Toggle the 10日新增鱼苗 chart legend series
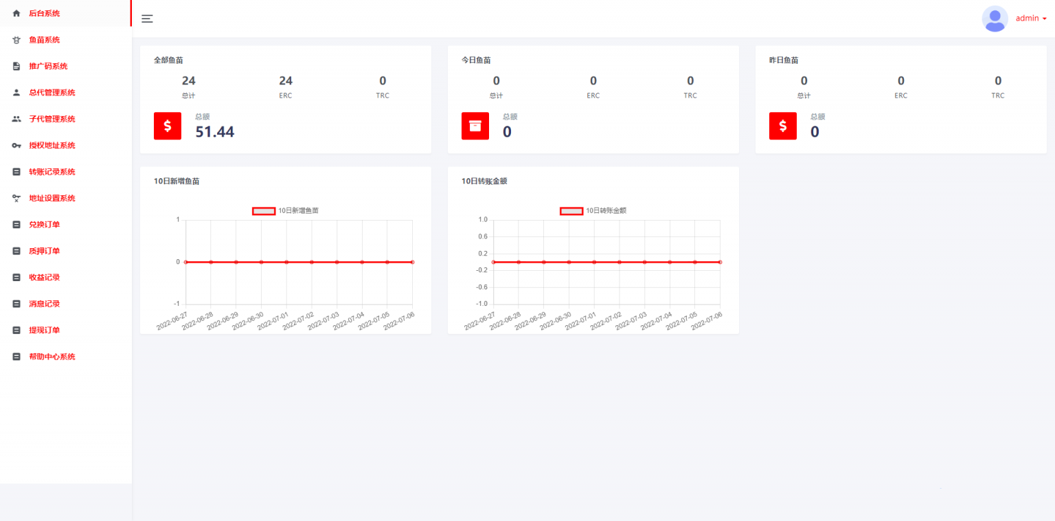Screen dimensions: 1055x521 [x=264, y=211]
